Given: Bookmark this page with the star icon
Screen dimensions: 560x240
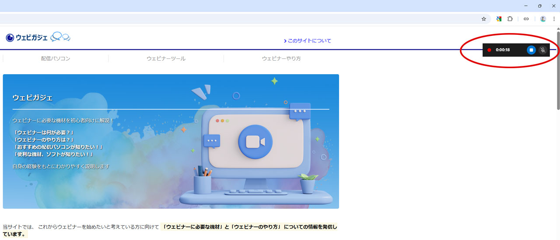Looking at the screenshot, I should tap(484, 19).
